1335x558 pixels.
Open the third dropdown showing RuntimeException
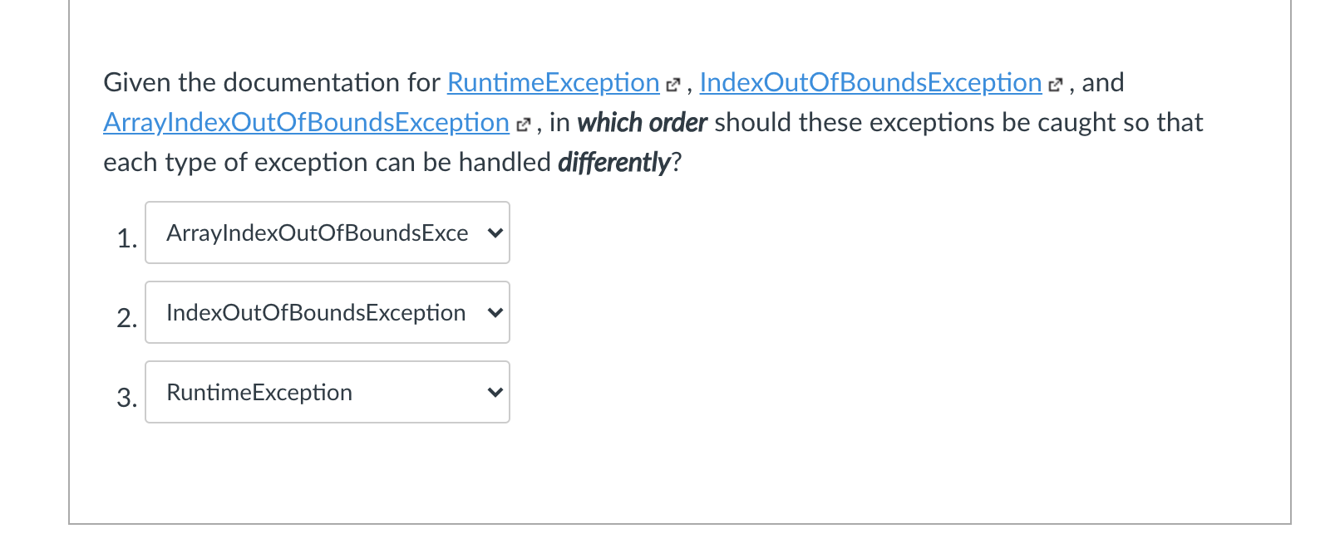[x=328, y=392]
